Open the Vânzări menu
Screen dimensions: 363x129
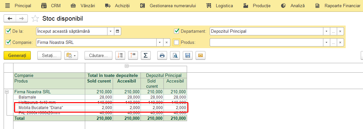point(83,6)
